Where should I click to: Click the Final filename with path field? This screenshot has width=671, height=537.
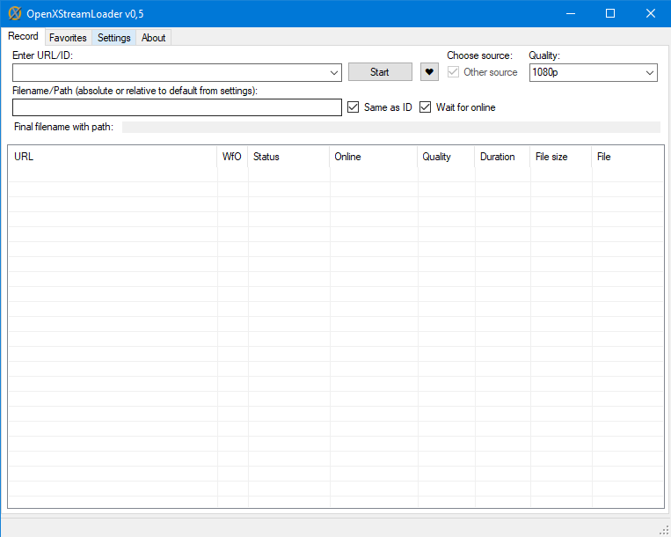pos(390,127)
